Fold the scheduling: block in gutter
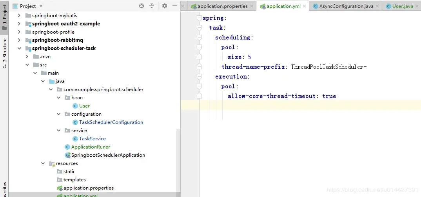The width and height of the screenshot is (421, 197). pos(199,38)
